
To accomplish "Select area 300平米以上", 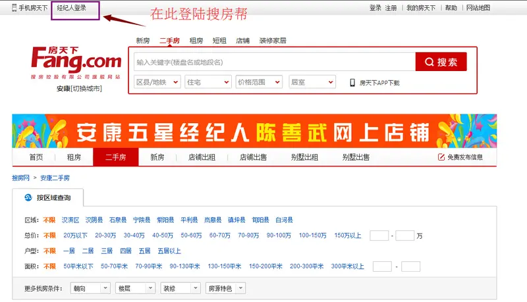I will click(348, 266).
